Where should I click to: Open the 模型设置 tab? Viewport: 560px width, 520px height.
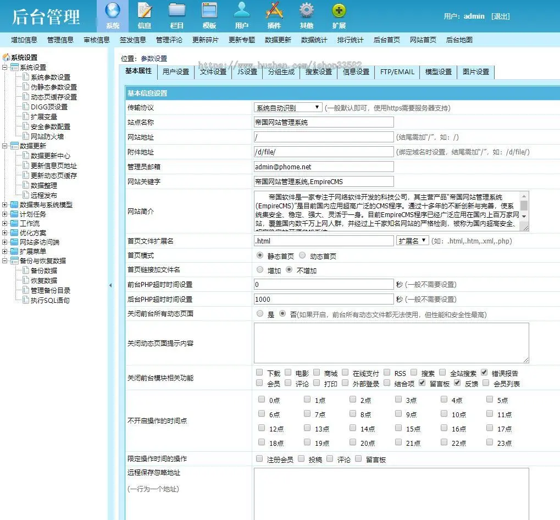pyautogui.click(x=437, y=72)
